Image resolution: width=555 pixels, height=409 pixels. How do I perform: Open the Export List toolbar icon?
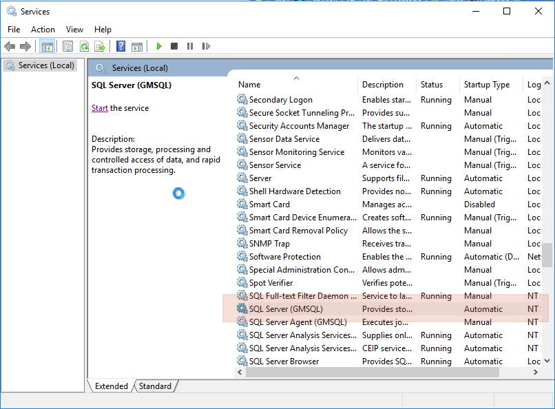pos(101,46)
